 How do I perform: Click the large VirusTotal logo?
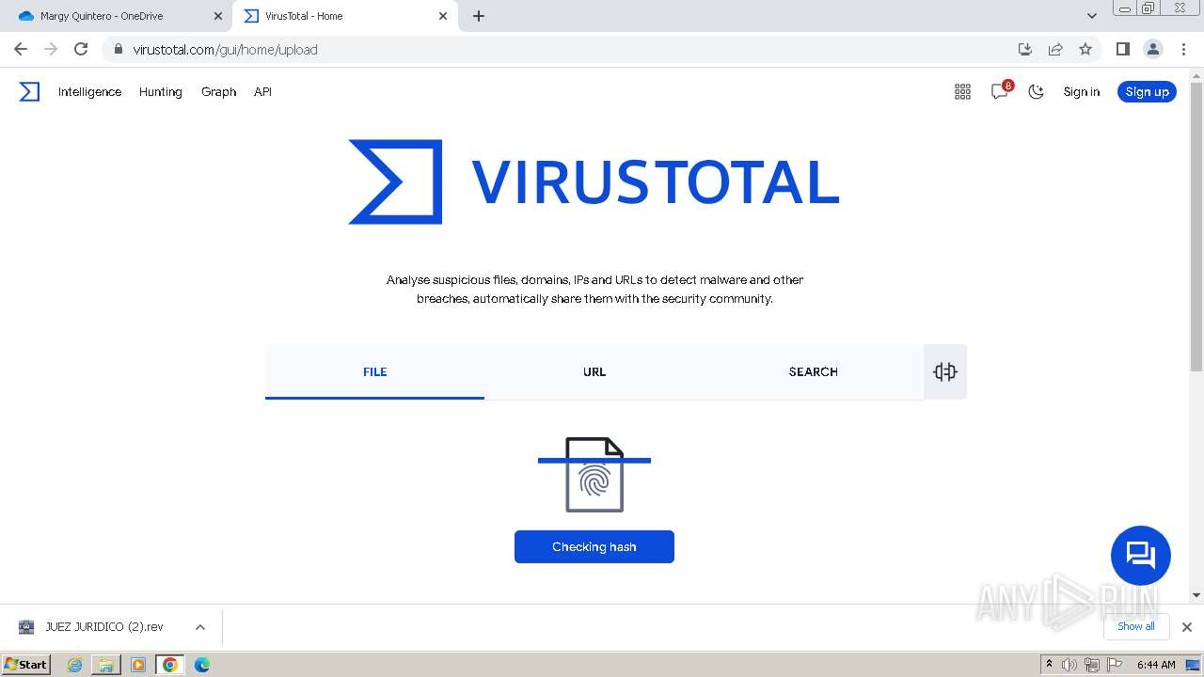[x=594, y=181]
